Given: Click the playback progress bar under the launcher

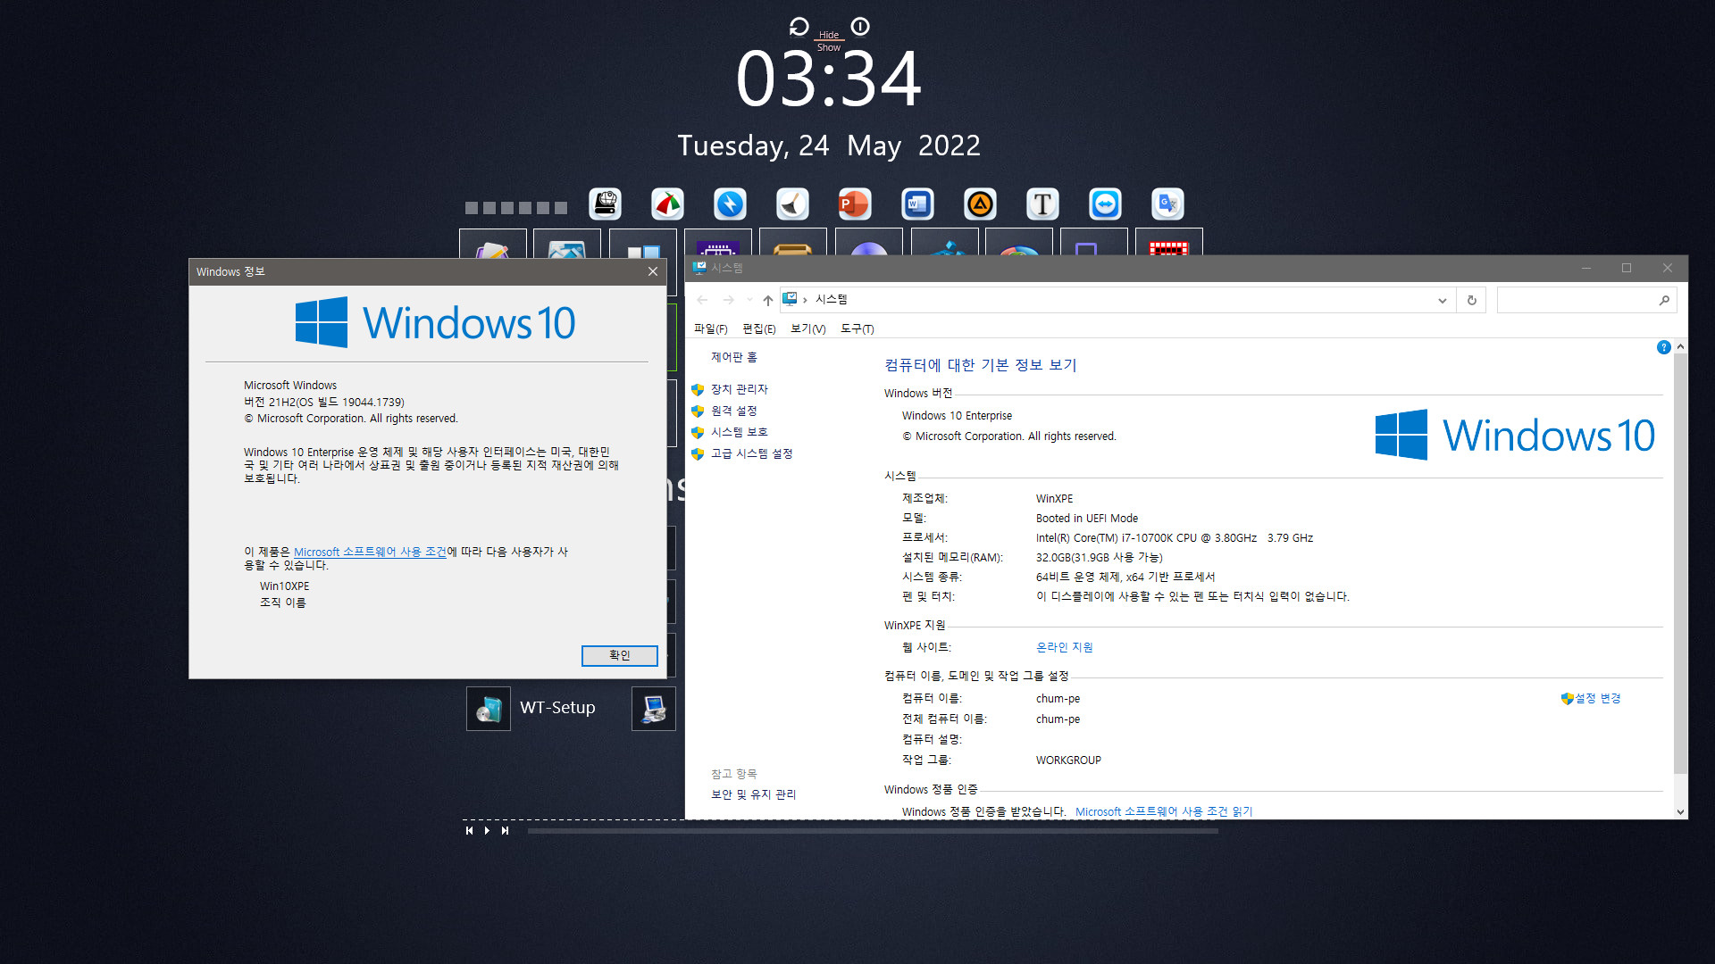Looking at the screenshot, I should tap(873, 831).
